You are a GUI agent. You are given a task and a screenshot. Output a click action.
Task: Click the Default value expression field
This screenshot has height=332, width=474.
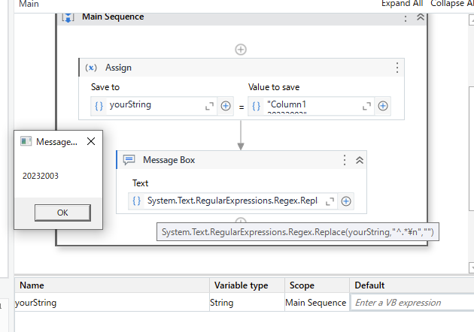(x=410, y=303)
